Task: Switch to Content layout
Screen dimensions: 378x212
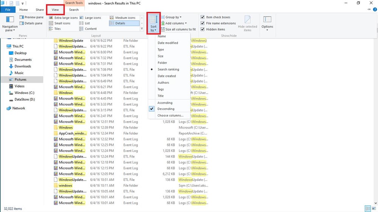Action: click(x=88, y=29)
